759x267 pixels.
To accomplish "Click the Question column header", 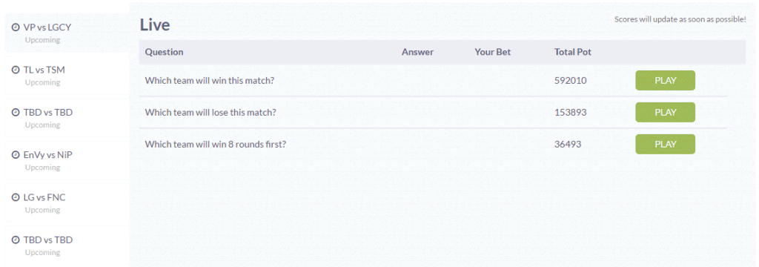I will tap(164, 52).
